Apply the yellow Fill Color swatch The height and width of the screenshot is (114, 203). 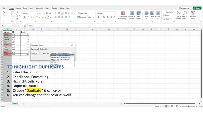(43, 17)
